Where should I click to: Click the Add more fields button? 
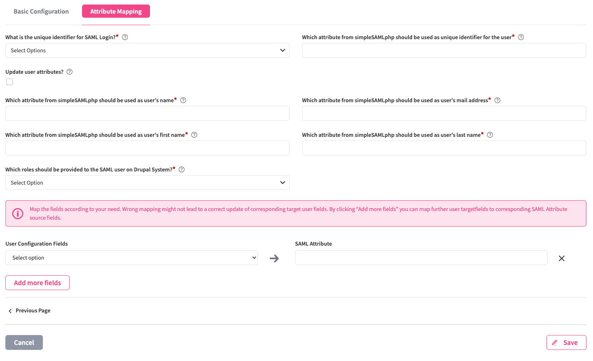tap(38, 283)
